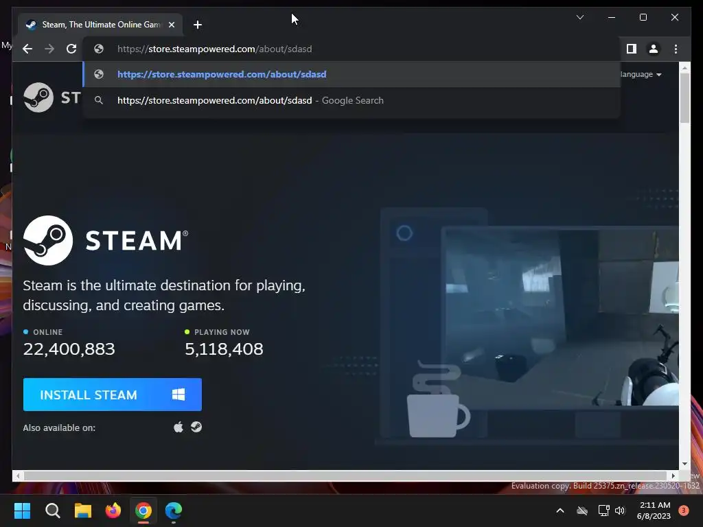Open Microsoft Edge from taskbar
Image resolution: width=703 pixels, height=527 pixels.
pos(174,511)
